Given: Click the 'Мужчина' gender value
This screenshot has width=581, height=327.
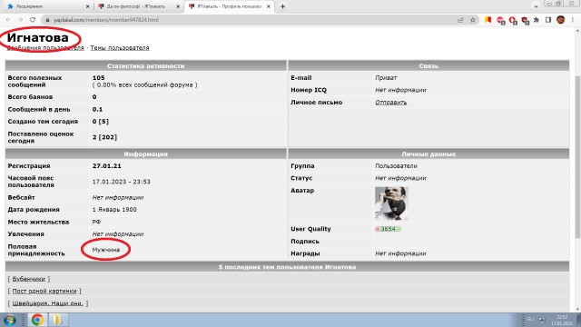Looking at the screenshot, I should tap(106, 250).
